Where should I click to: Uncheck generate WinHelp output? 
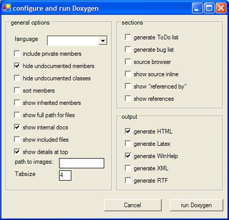click(x=128, y=156)
